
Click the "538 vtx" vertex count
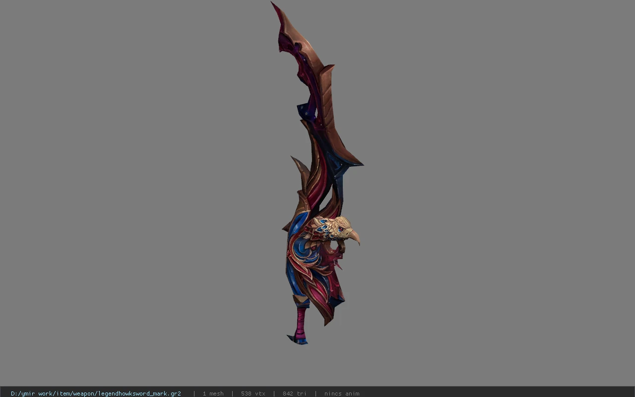[253, 394]
